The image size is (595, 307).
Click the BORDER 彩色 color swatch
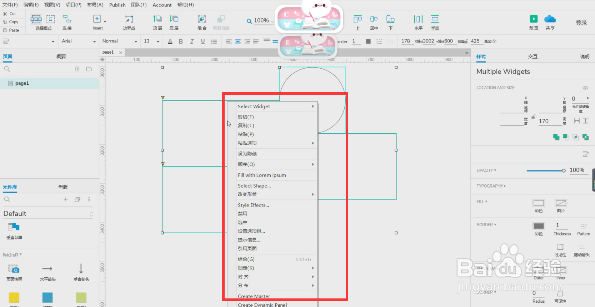(539, 226)
